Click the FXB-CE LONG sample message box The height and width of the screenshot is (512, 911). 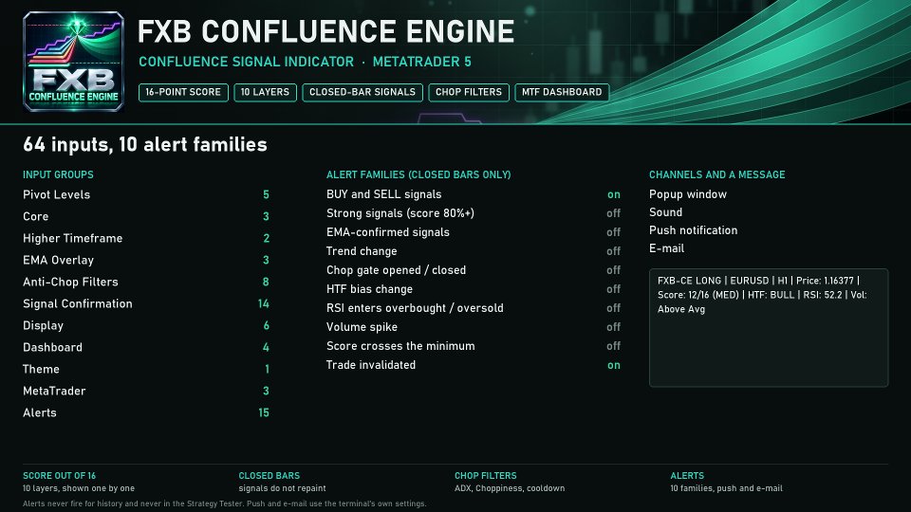[x=769, y=327]
